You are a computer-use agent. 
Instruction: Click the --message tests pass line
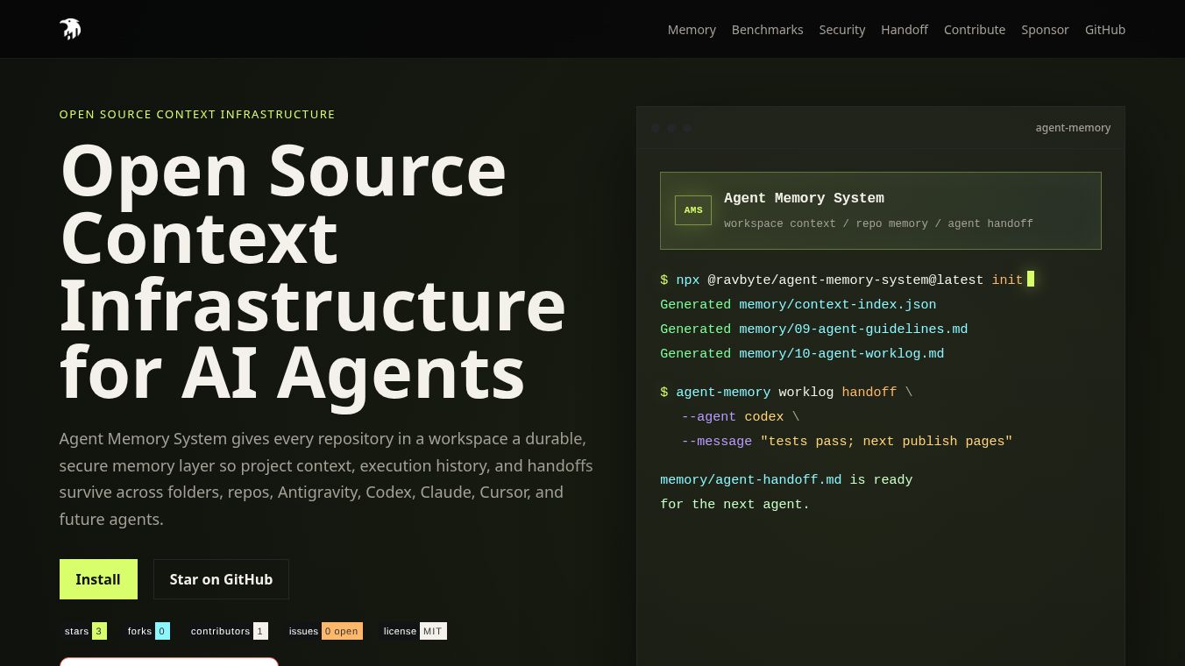(847, 442)
